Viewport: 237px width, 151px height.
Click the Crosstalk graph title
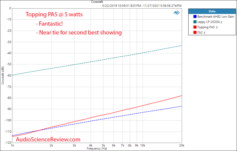pyautogui.click(x=97, y=2)
